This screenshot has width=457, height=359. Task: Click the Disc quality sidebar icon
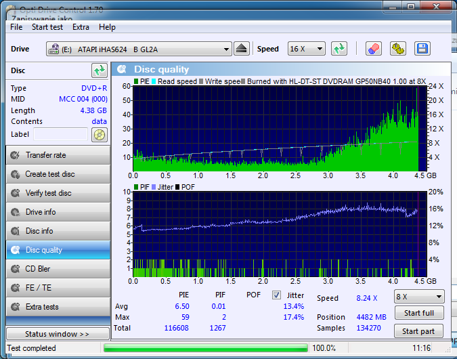click(15, 250)
